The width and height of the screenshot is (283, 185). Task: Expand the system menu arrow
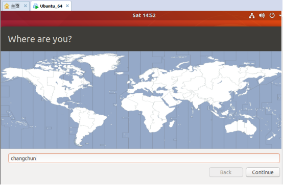(x=280, y=15)
